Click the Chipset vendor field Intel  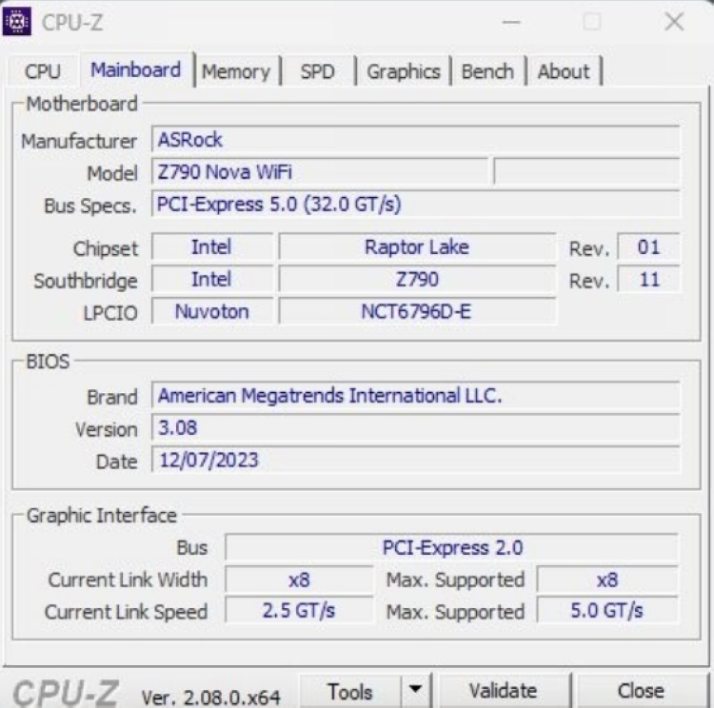tap(211, 247)
